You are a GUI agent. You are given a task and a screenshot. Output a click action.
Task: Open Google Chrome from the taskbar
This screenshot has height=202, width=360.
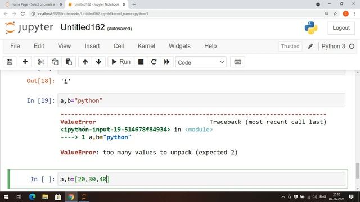pyautogui.click(x=71, y=197)
